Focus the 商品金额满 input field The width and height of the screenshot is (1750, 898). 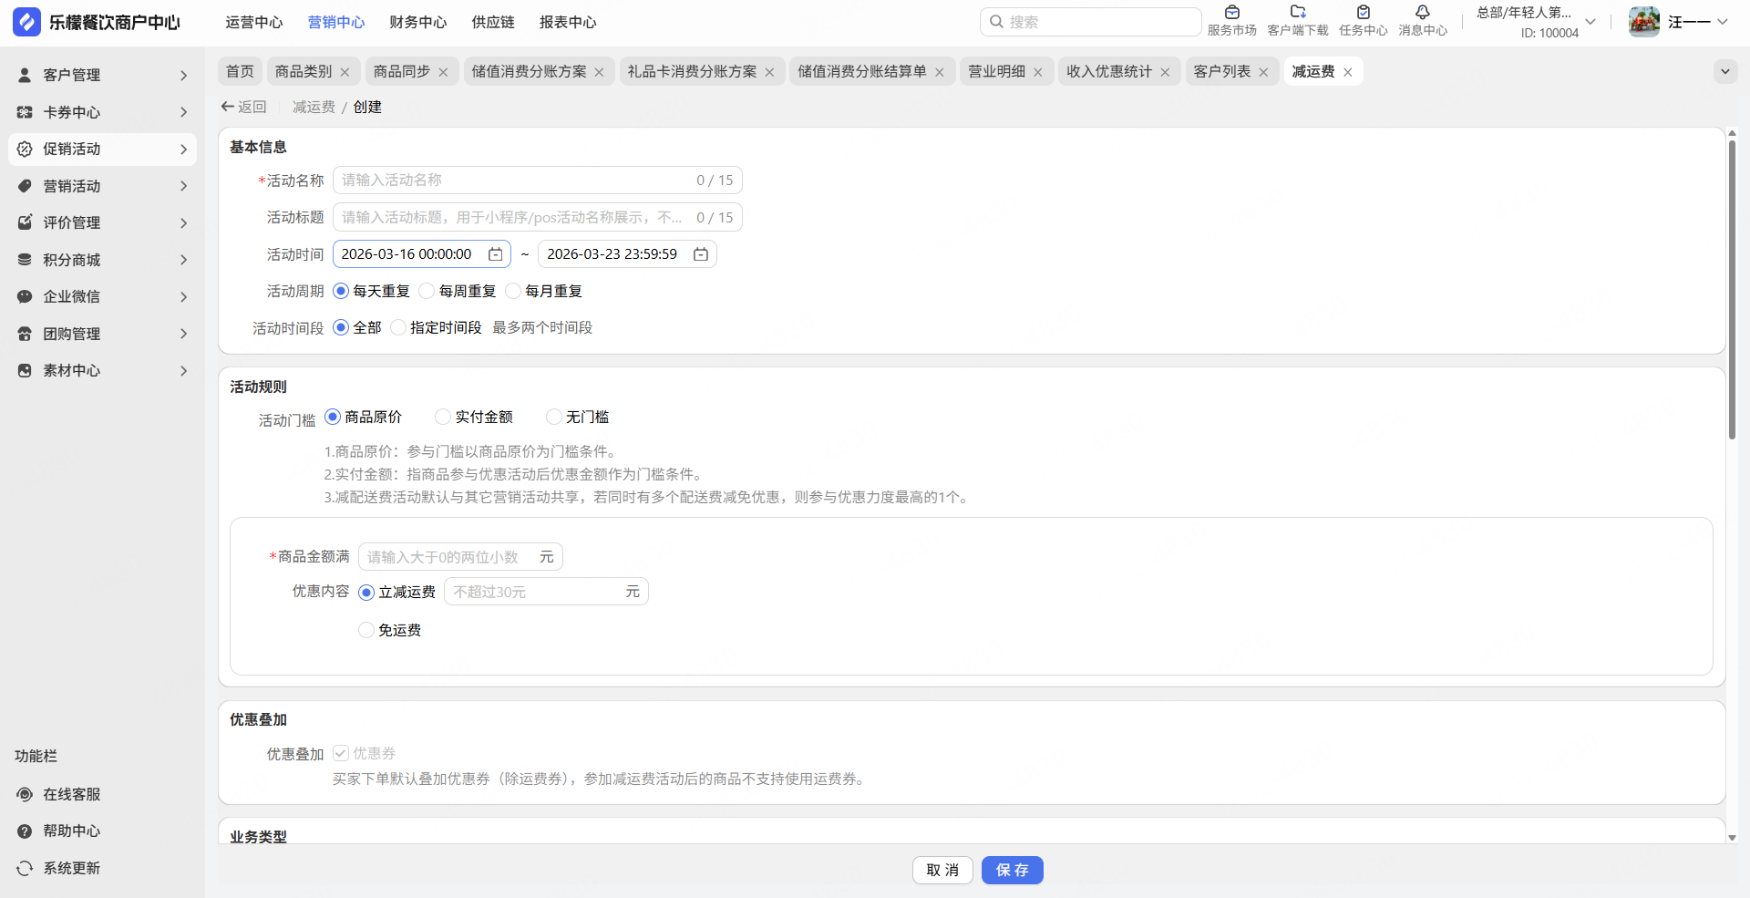(460, 557)
